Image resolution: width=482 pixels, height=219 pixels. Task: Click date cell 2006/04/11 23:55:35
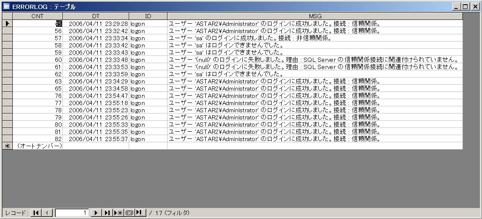(x=96, y=132)
